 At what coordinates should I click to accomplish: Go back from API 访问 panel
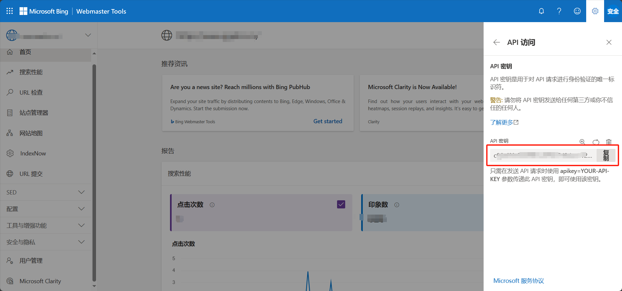(496, 42)
